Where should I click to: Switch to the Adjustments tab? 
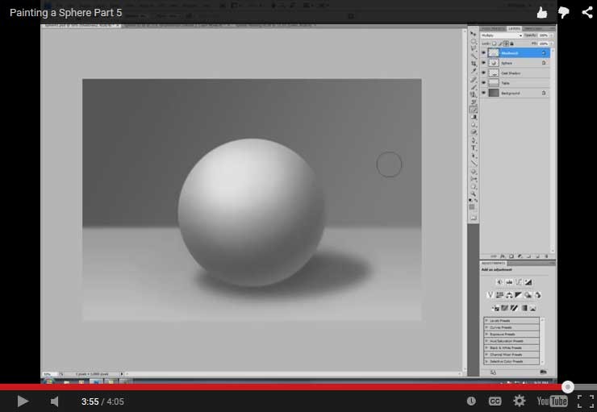pos(493,264)
